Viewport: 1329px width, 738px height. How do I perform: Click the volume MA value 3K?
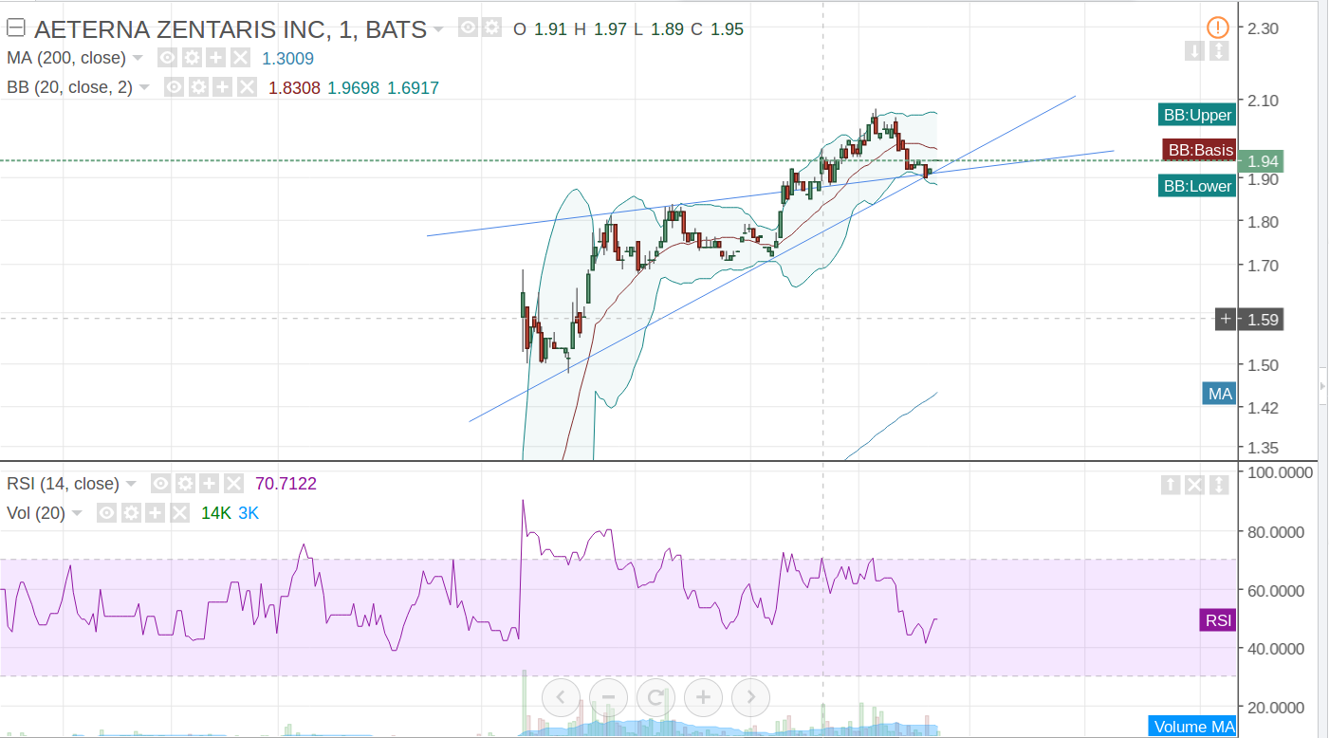[249, 513]
